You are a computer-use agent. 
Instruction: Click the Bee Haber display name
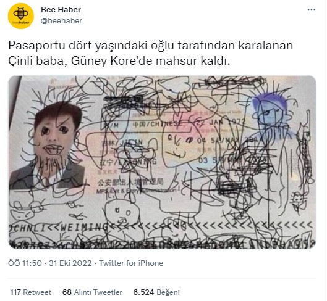[61, 10]
